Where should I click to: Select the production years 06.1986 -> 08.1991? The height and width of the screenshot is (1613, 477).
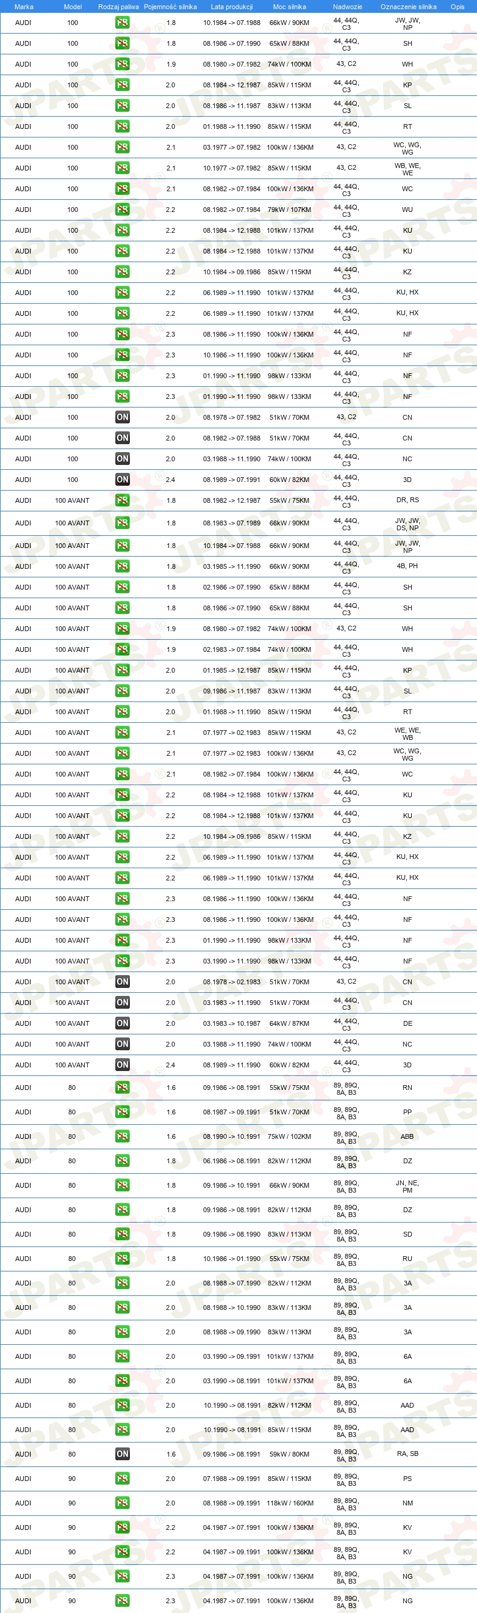(232, 1161)
